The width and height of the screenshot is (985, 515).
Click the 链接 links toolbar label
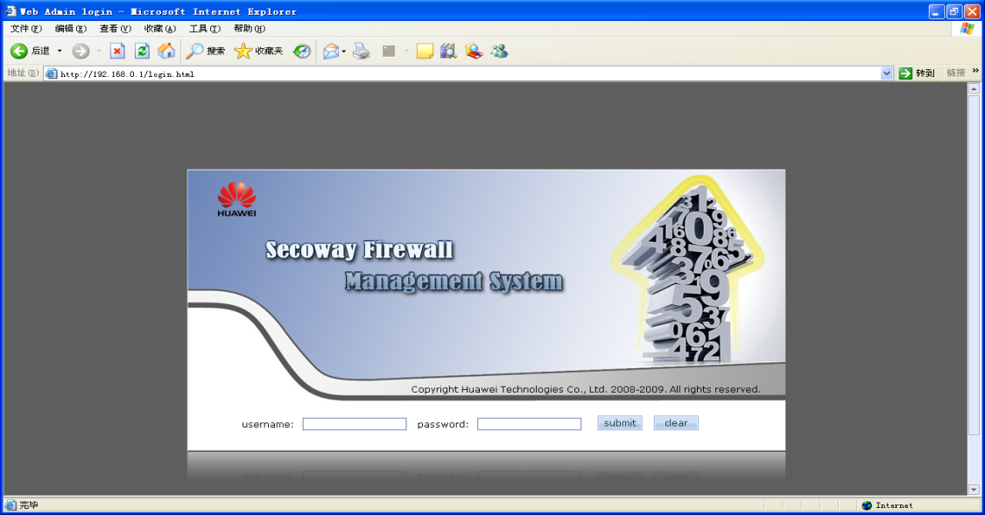[956, 73]
